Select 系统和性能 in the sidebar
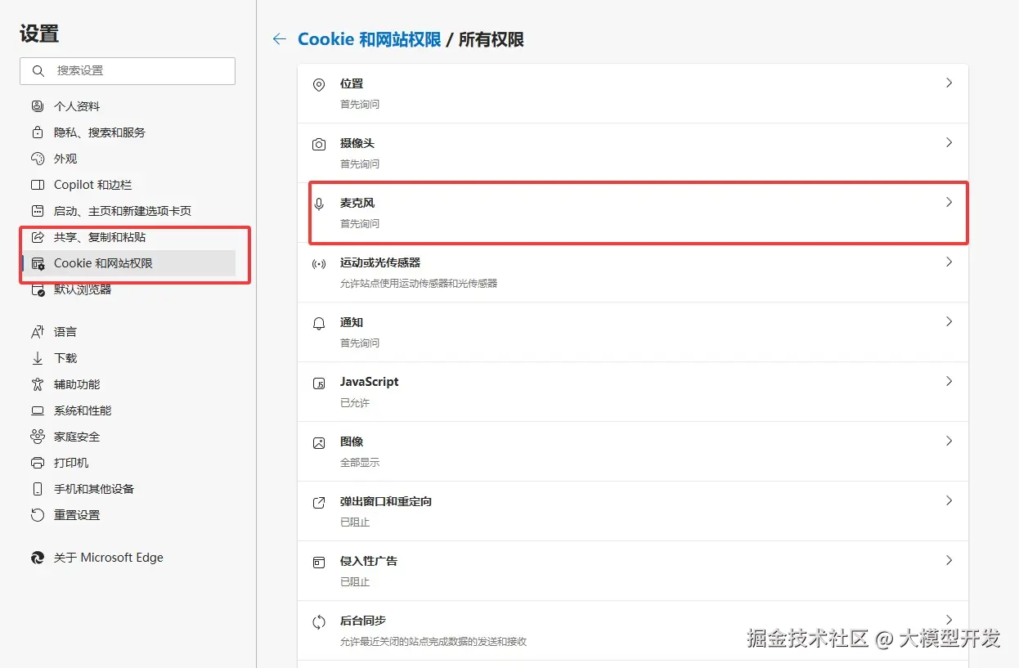1019x668 pixels. (x=83, y=410)
